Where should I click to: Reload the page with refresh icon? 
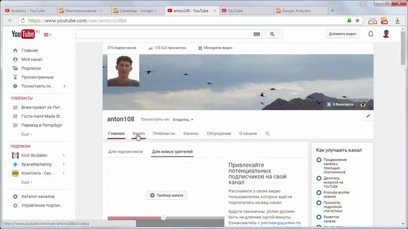pos(23,20)
